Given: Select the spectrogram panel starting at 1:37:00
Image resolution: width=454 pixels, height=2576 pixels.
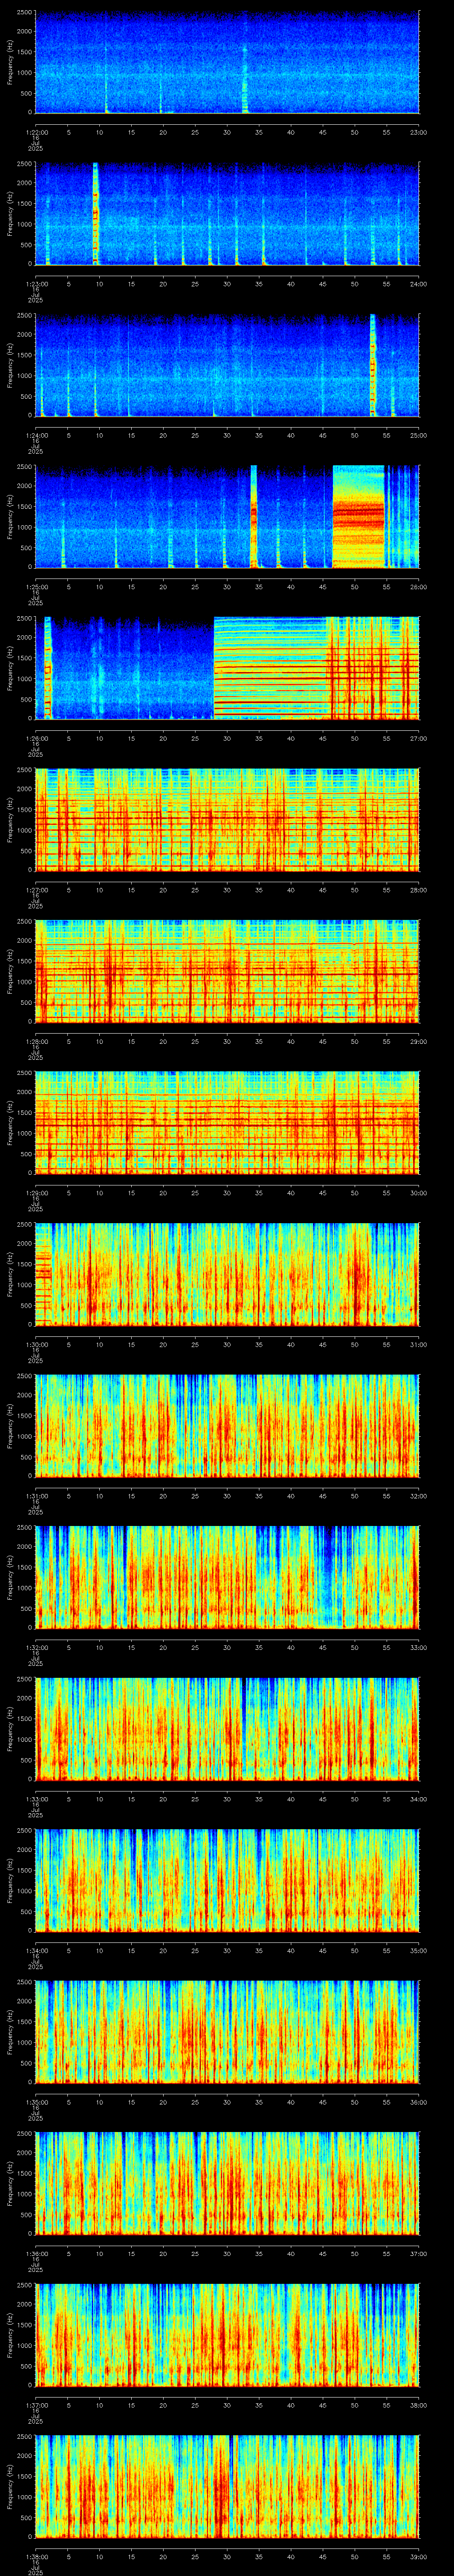Looking at the screenshot, I should (x=227, y=2335).
